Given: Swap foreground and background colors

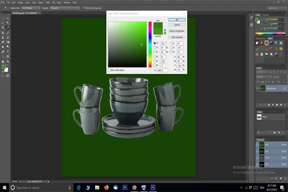Looking at the screenshot, I should click(x=7, y=65).
